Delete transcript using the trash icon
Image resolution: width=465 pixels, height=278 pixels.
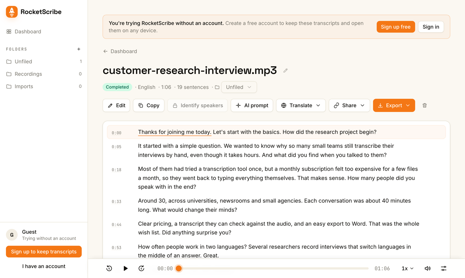pos(425,105)
